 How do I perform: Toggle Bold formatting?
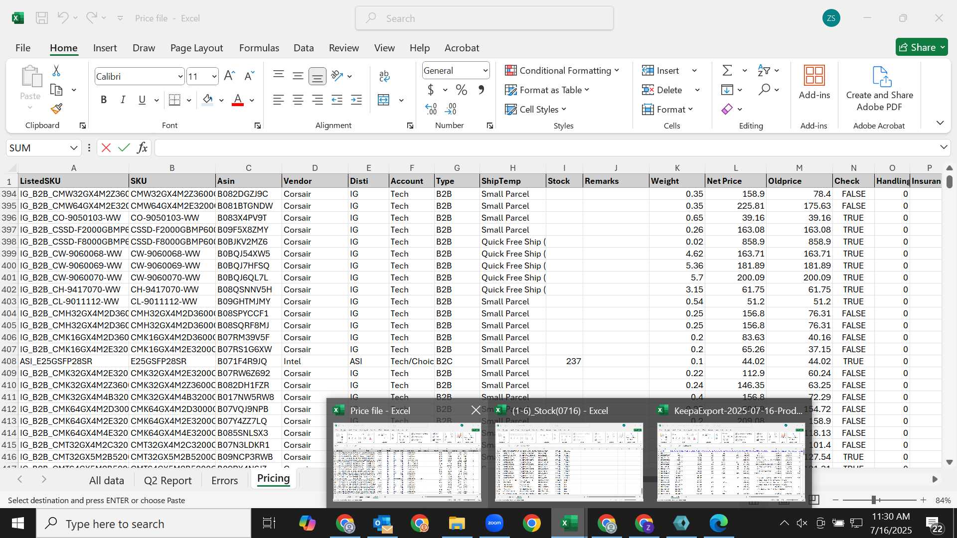click(x=104, y=100)
